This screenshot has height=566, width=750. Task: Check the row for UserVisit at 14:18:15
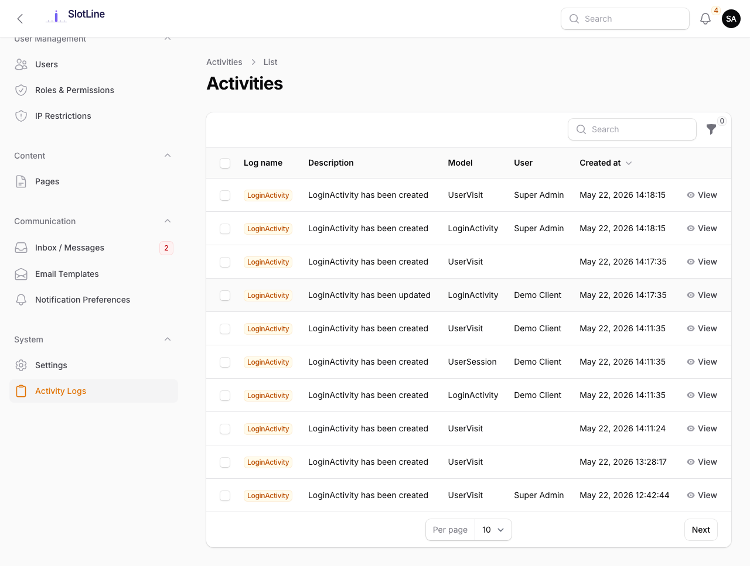pyautogui.click(x=225, y=195)
